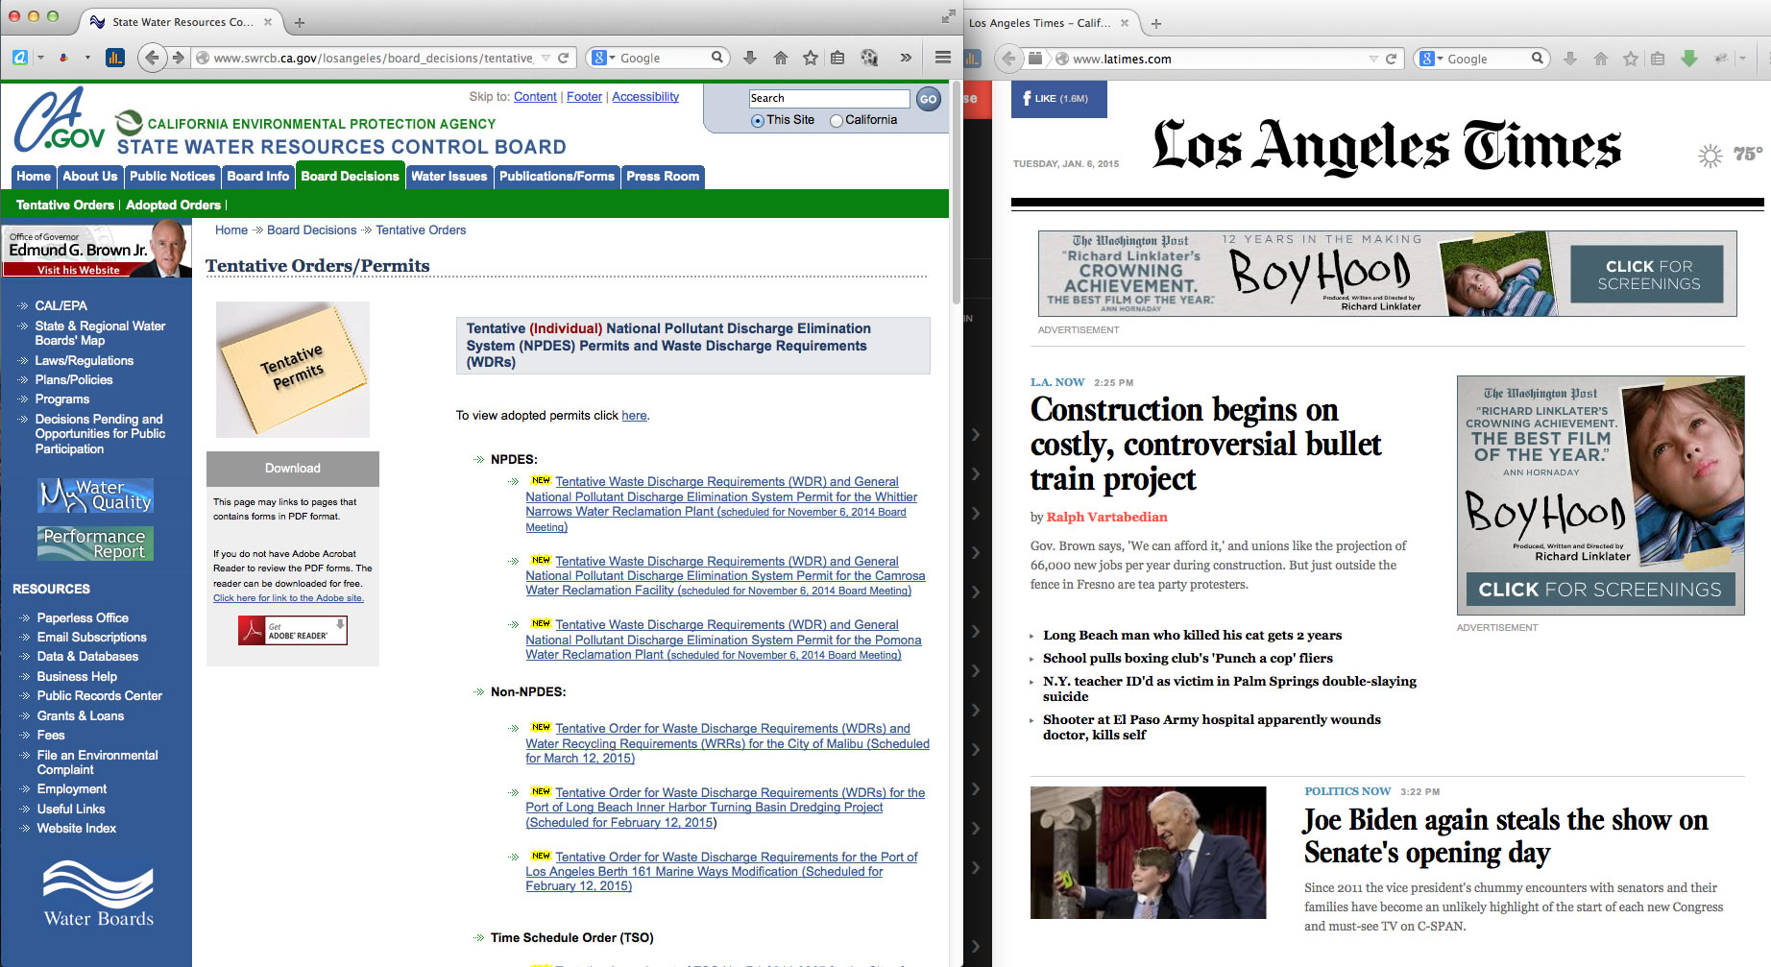
Task: Select the Los Angeles Times browser tab
Action: click(x=1049, y=23)
